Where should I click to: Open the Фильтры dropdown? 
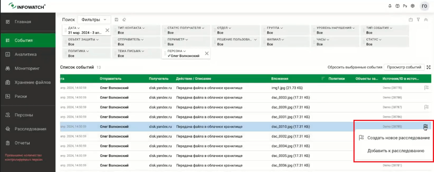[94, 20]
